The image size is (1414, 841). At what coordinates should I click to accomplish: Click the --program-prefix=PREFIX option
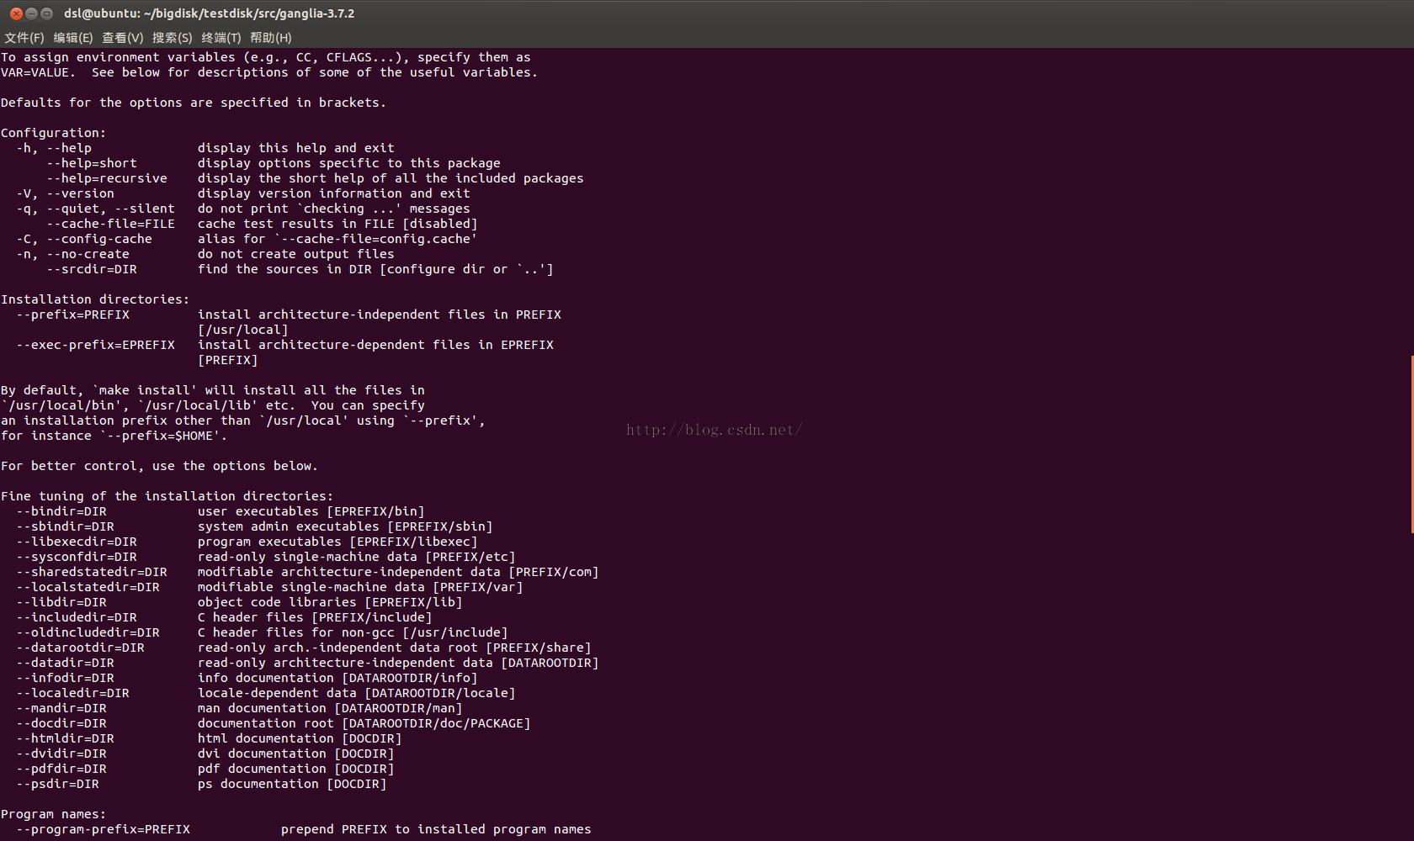(x=103, y=829)
